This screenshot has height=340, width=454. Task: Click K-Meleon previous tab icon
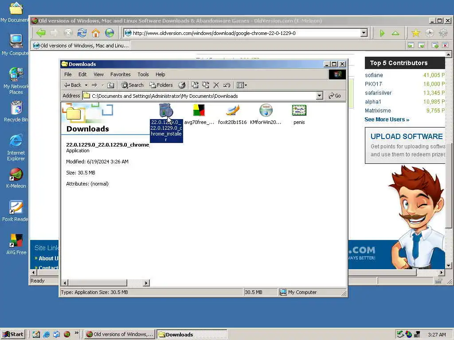click(411, 45)
